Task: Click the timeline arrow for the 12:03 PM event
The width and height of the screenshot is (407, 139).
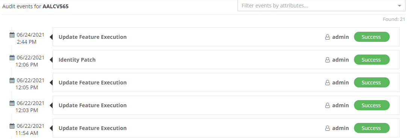Action: [51, 105]
